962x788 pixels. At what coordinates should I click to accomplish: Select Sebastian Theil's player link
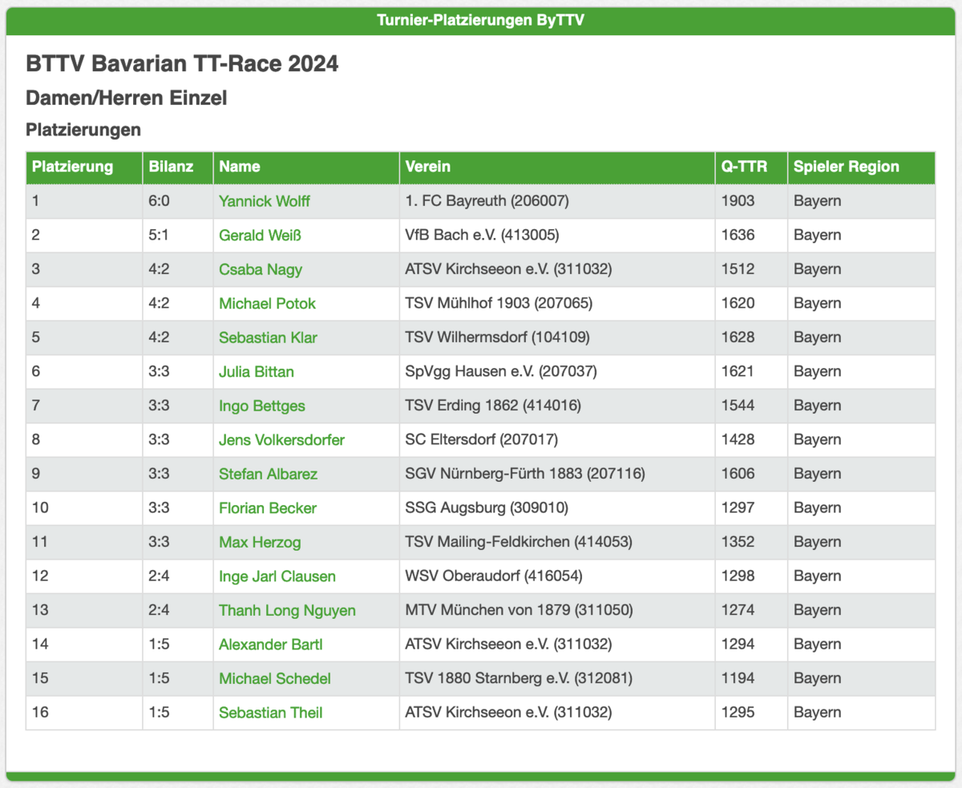pyautogui.click(x=270, y=713)
